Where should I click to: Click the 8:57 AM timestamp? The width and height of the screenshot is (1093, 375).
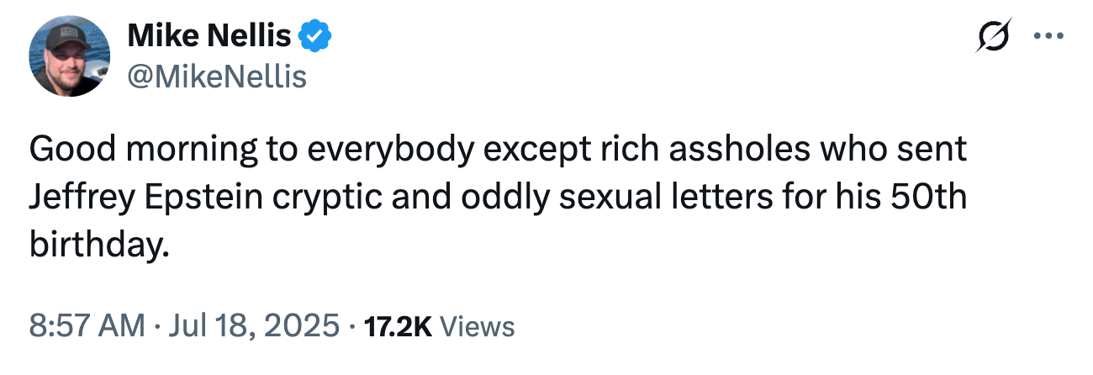pos(87,325)
